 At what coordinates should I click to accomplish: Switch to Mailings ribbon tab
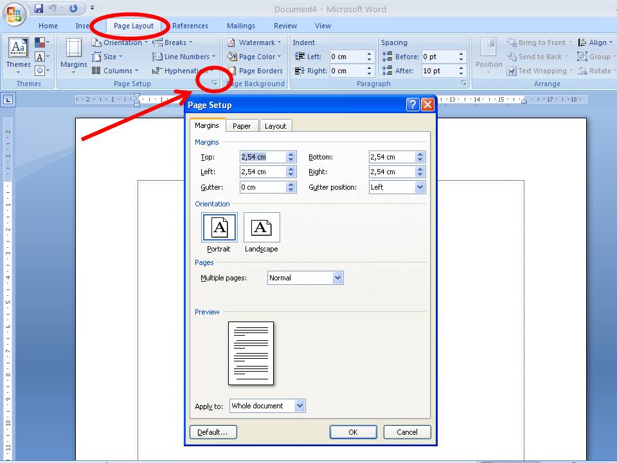point(241,26)
